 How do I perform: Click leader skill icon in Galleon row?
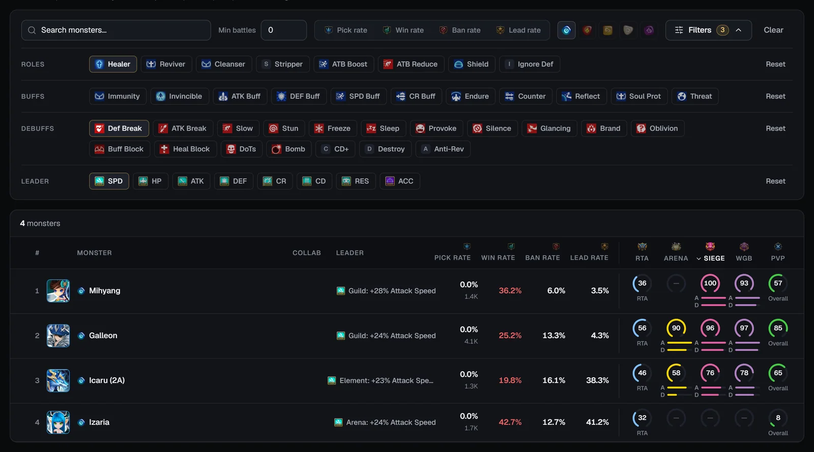pos(341,336)
